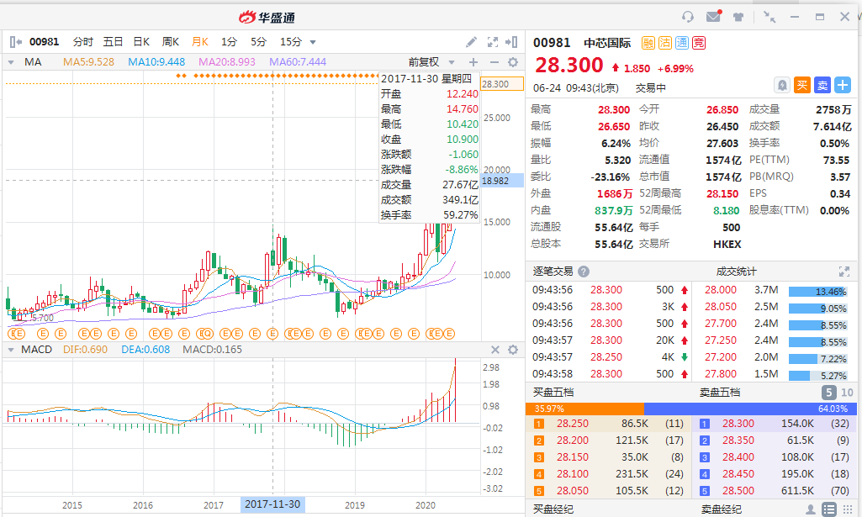Image resolution: width=862 pixels, height=517 pixels.
Task: Open customer service headset icon
Action: (x=688, y=17)
